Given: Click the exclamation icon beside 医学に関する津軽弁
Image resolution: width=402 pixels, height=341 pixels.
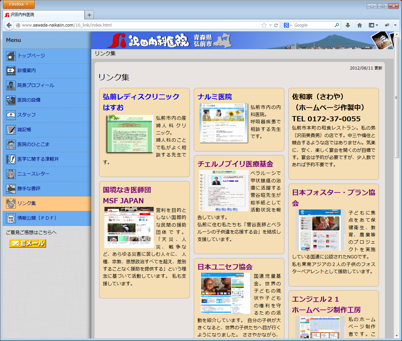Looking at the screenshot, I should [11, 159].
